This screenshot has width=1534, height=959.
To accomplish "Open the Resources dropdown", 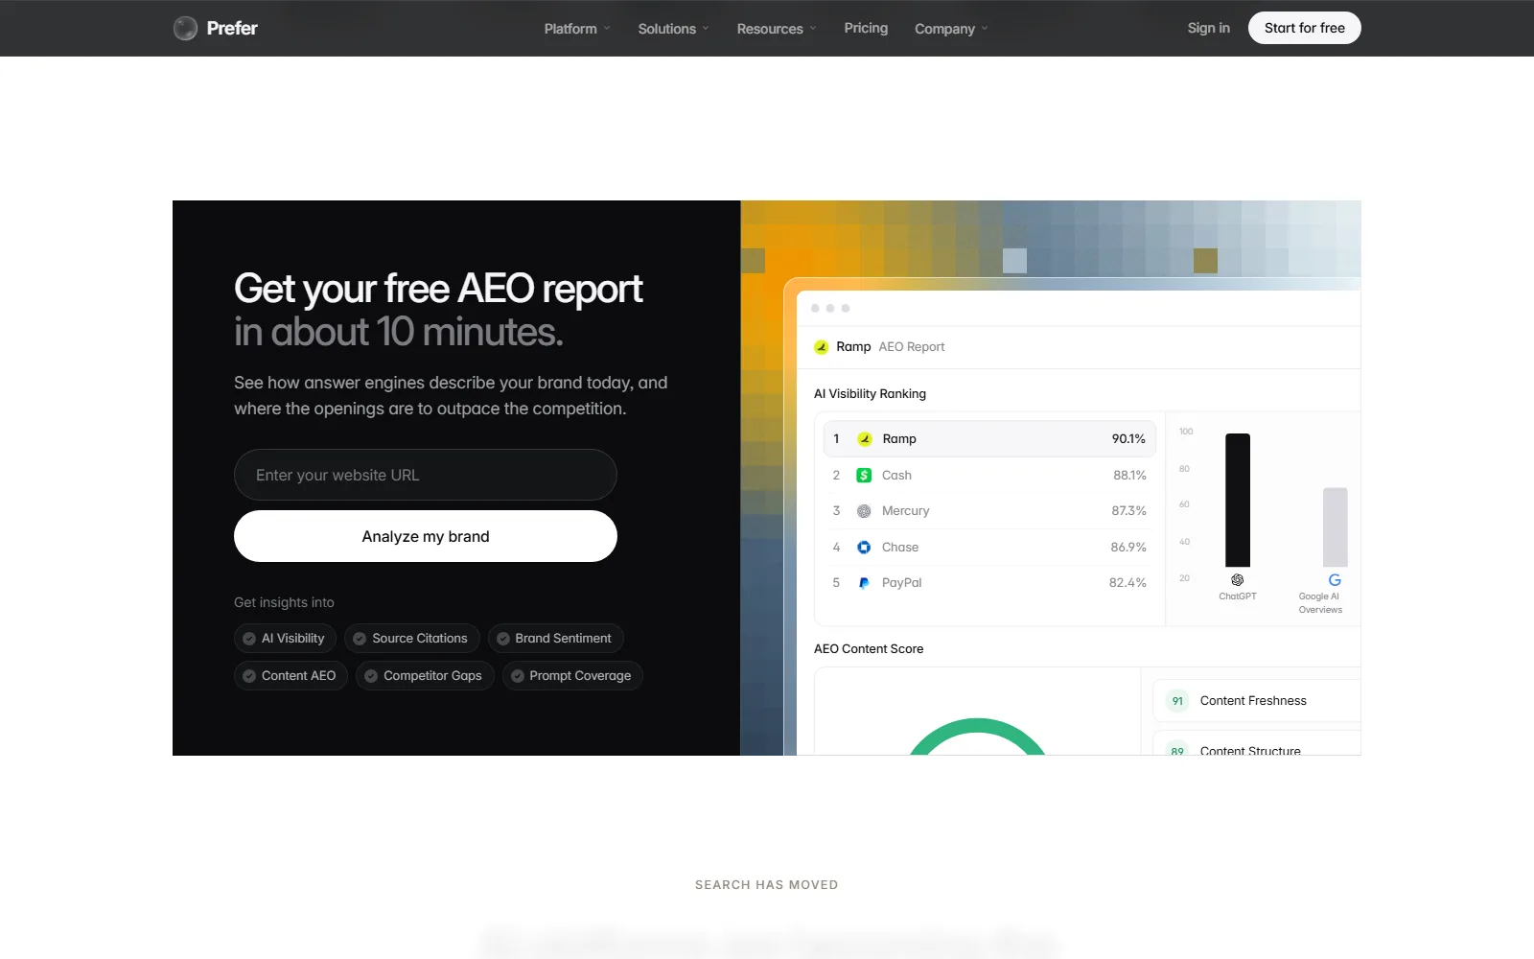I will (x=777, y=29).
